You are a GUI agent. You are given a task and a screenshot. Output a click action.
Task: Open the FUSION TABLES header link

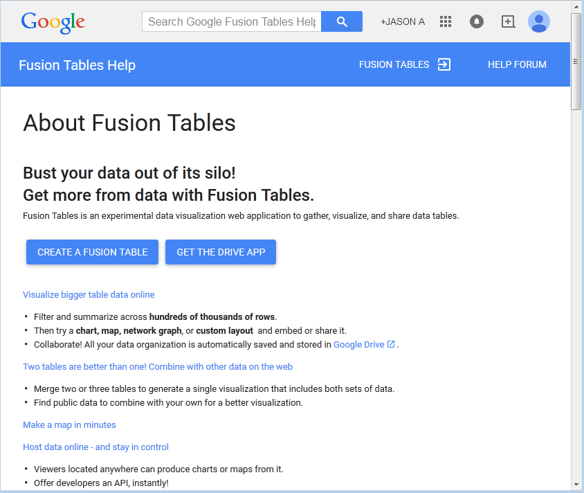(x=394, y=64)
